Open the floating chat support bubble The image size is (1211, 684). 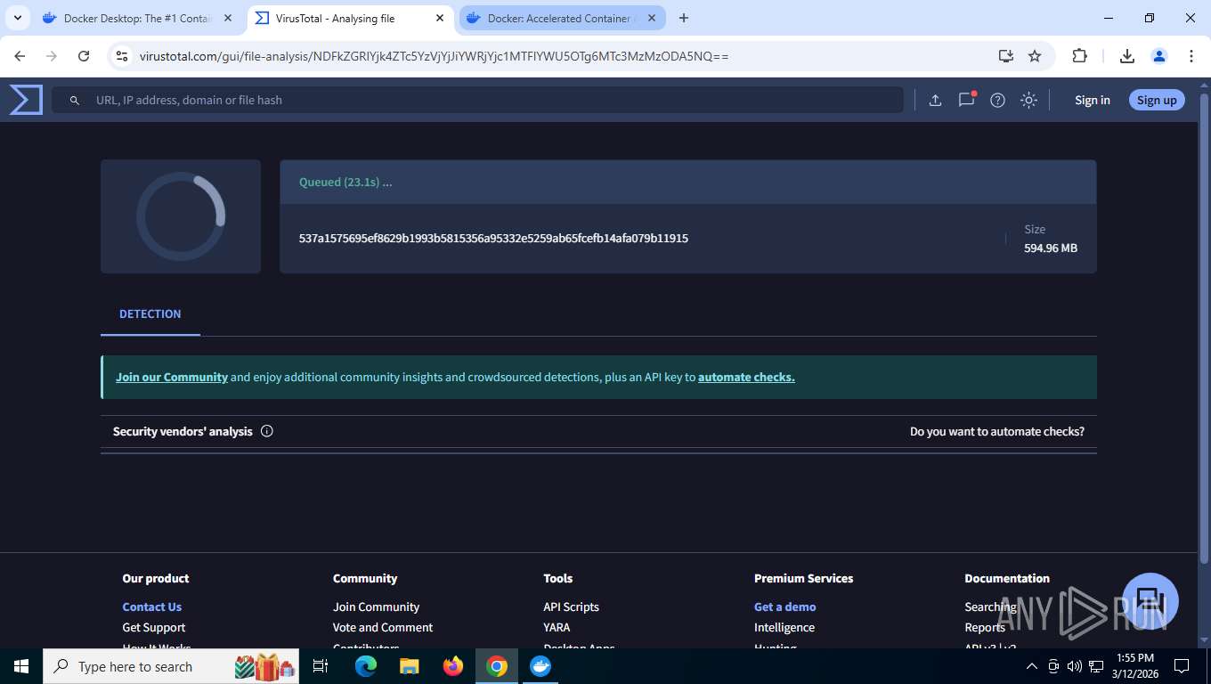(x=1150, y=600)
